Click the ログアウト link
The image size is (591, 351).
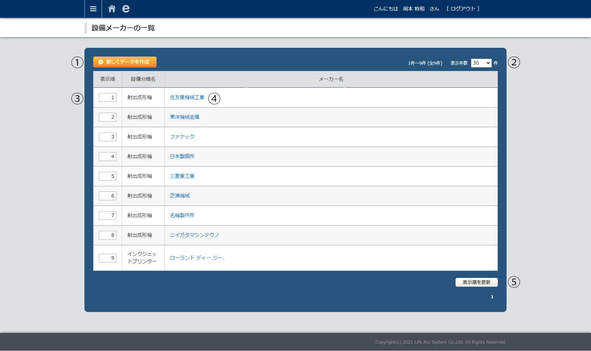pyautogui.click(x=463, y=9)
